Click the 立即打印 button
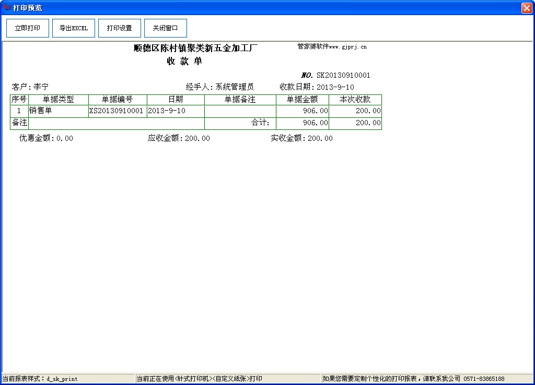This screenshot has width=535, height=385. coord(28,28)
